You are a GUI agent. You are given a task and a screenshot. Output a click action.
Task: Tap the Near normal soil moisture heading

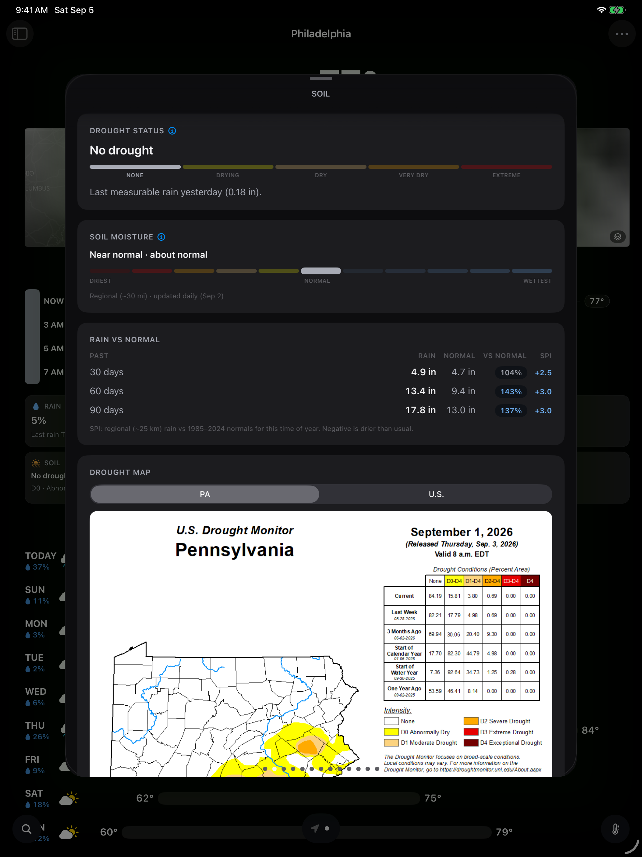point(149,254)
